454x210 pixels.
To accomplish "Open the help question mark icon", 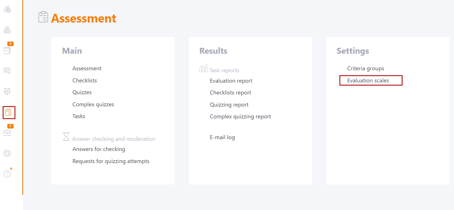I will [x=7, y=174].
